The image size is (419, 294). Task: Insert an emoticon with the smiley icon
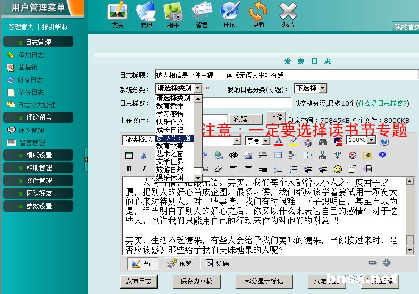(x=338, y=169)
